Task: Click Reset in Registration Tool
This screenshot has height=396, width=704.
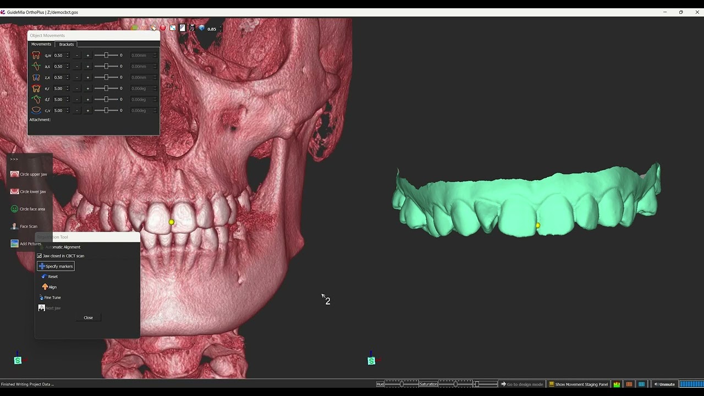Action: tap(50, 277)
